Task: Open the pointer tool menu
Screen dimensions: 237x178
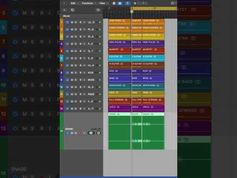Action: pos(136,3)
